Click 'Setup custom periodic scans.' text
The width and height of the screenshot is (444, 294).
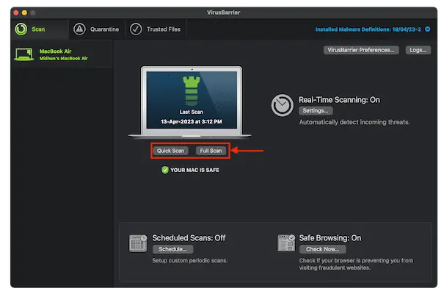pos(190,260)
